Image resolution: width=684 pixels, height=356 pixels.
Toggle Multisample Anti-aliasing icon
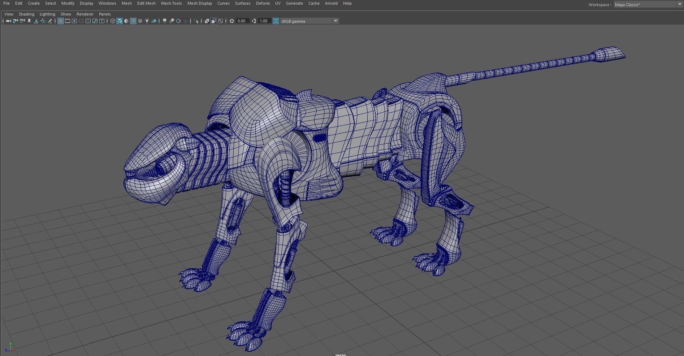tap(178, 21)
